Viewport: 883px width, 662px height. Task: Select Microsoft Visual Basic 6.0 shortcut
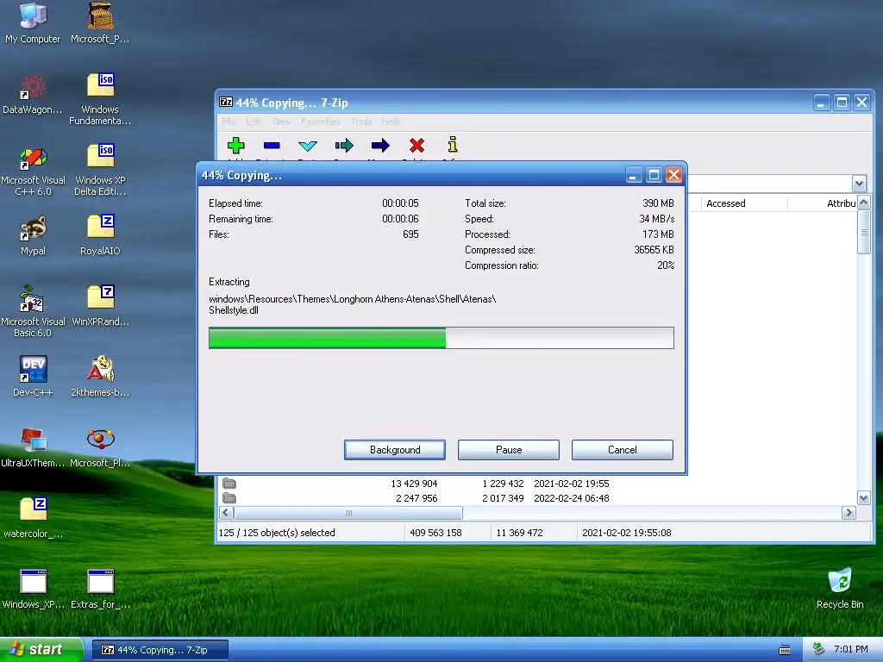(33, 311)
